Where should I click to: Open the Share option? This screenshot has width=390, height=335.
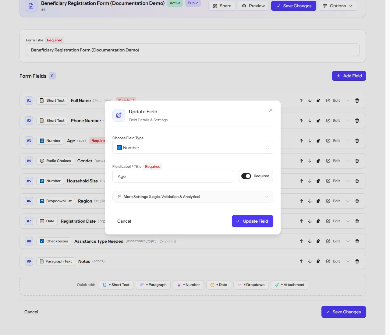click(222, 6)
